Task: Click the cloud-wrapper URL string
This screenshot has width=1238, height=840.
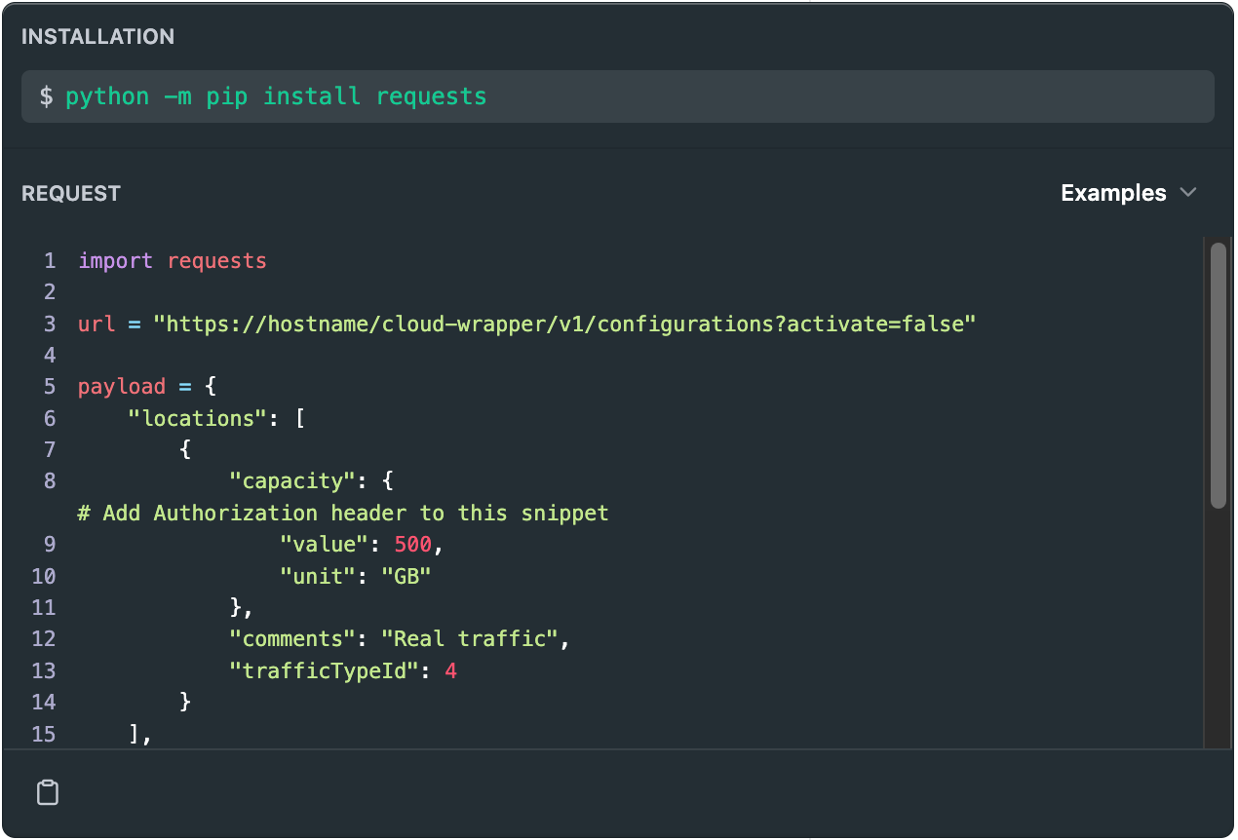Action: point(564,324)
